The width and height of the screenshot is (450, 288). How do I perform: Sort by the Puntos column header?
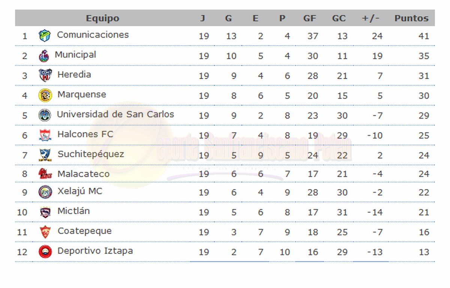tap(411, 18)
